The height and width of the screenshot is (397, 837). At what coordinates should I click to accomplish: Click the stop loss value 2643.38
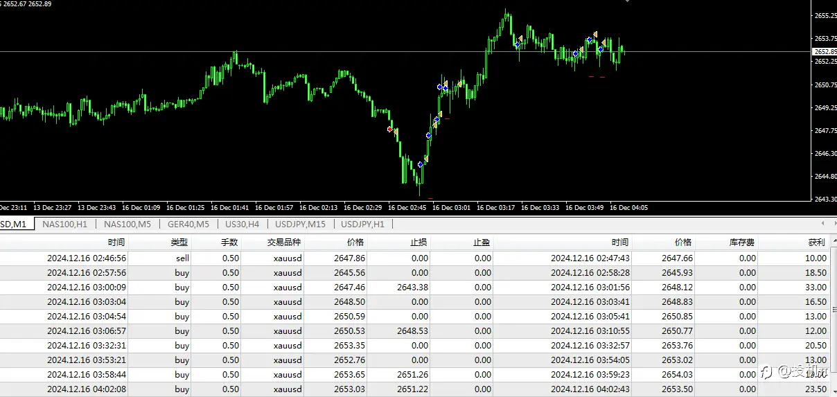point(412,287)
